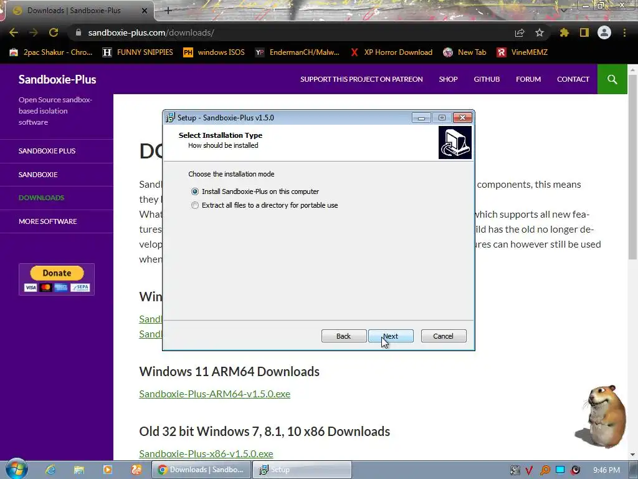Viewport: 638px width, 479px height.
Task: Click the page vertical scrollbar thumb
Action: (632, 167)
